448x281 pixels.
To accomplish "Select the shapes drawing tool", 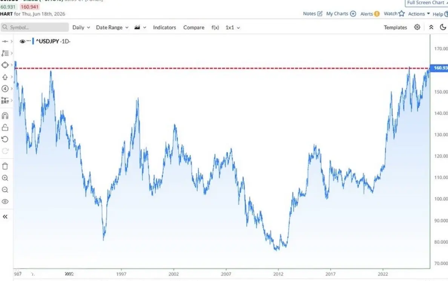I will tap(5, 65).
